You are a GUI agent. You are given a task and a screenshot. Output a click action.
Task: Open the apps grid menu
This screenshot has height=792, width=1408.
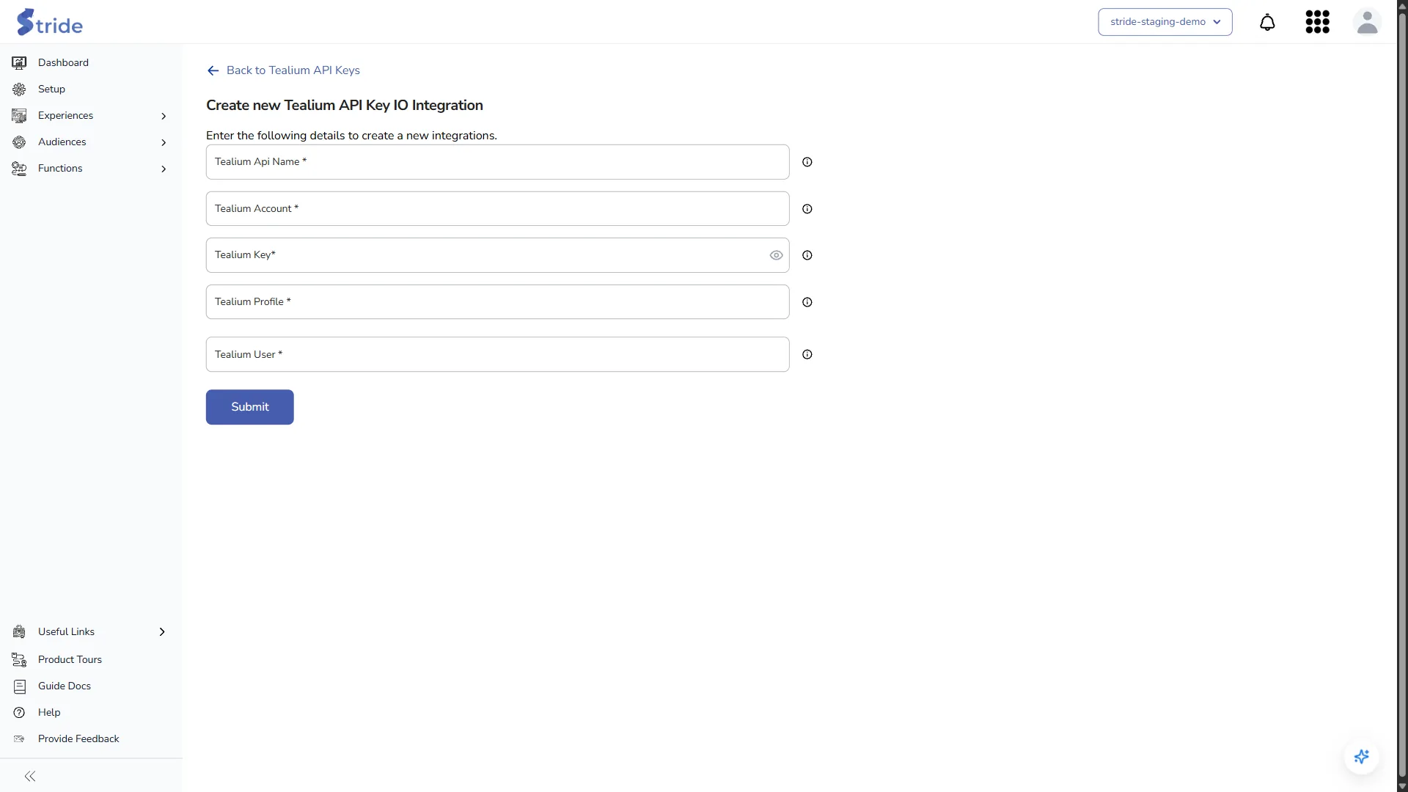[1317, 22]
